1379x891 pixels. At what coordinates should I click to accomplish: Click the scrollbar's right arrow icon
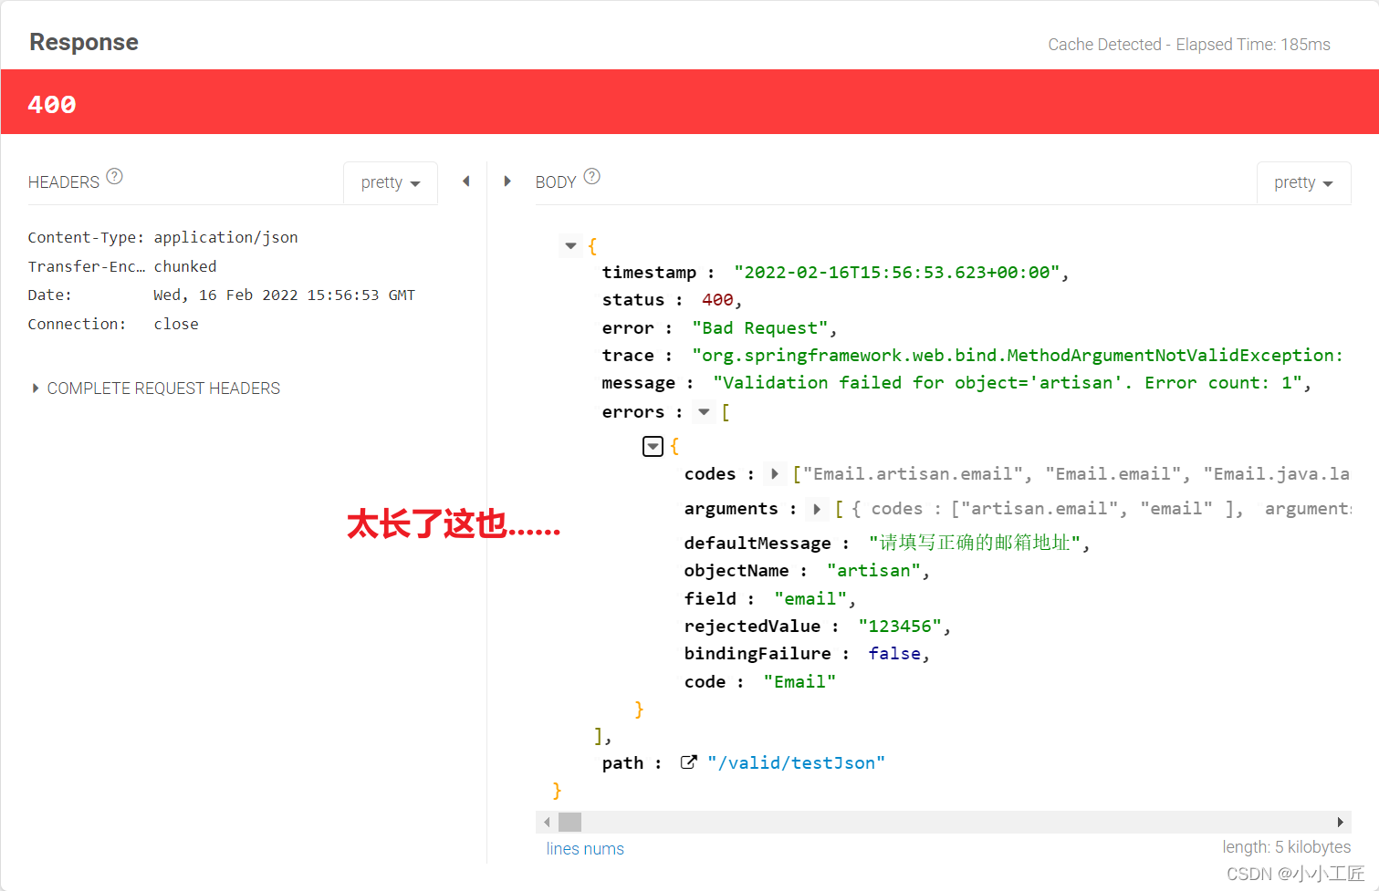1342,822
